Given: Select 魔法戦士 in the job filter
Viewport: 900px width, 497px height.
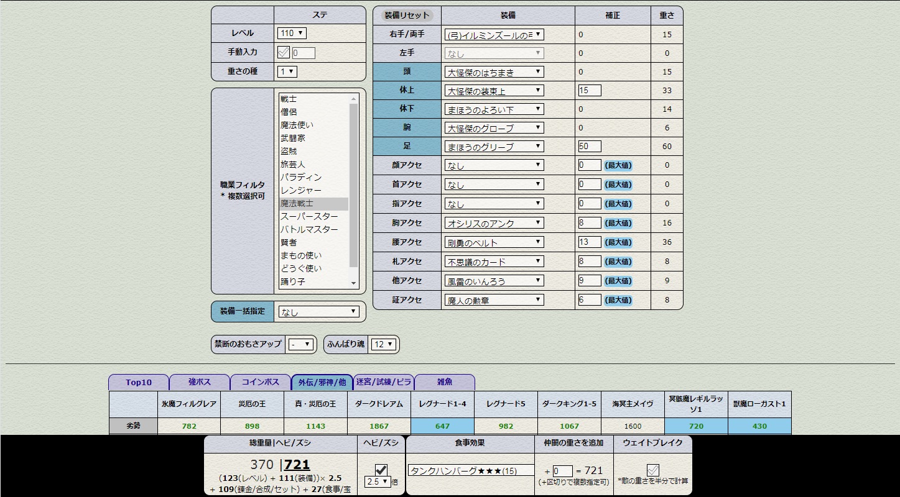Looking at the screenshot, I should point(313,203).
